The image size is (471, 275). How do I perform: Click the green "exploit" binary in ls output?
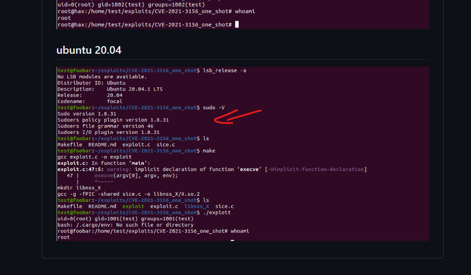click(x=133, y=206)
